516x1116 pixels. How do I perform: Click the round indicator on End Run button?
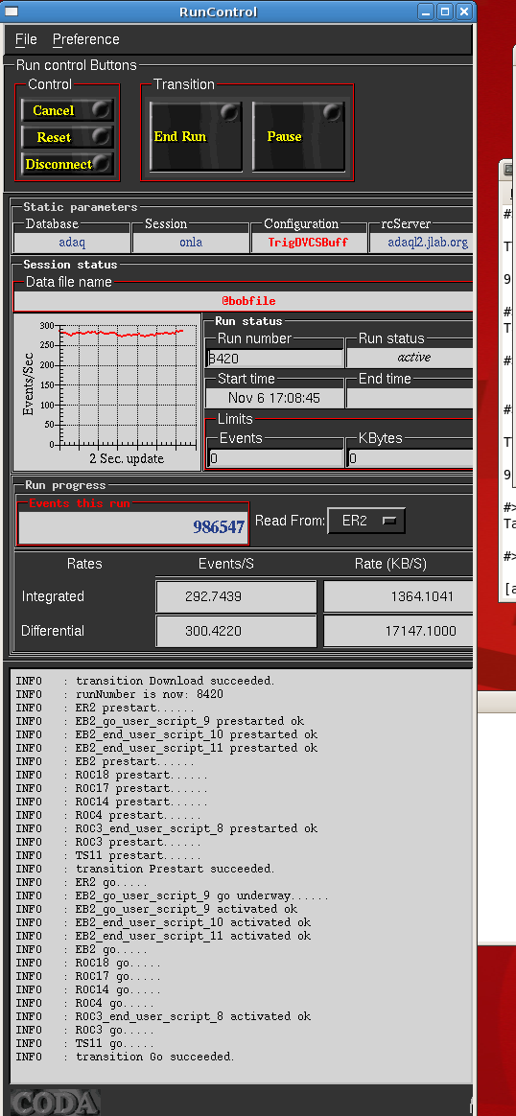point(228,112)
